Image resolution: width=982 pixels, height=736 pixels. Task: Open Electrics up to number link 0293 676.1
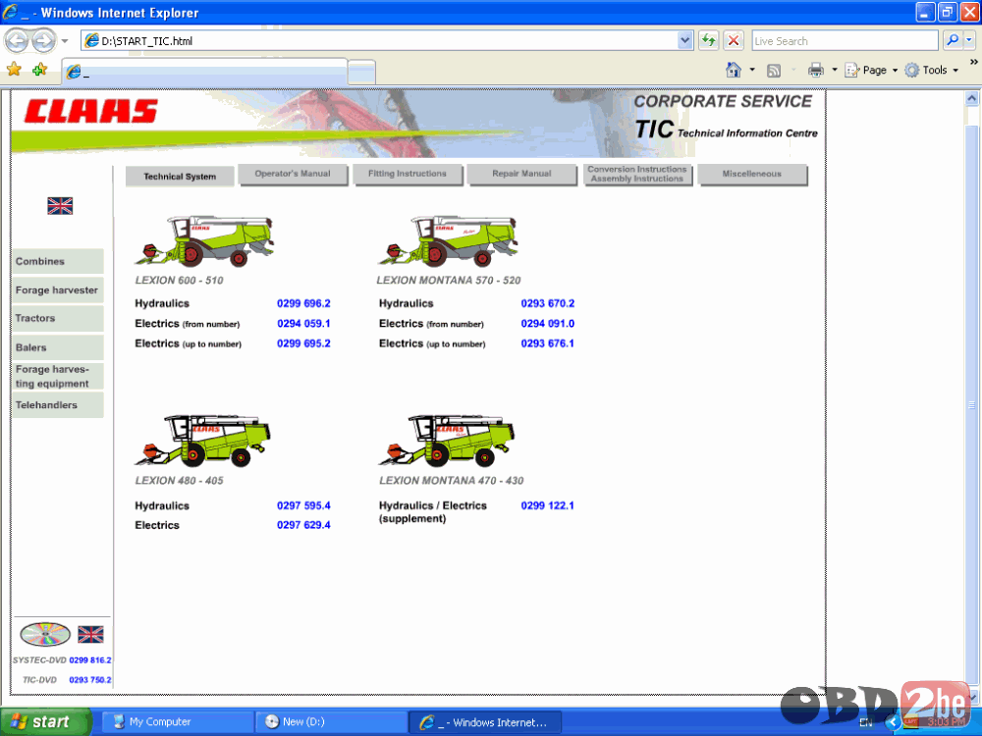547,343
